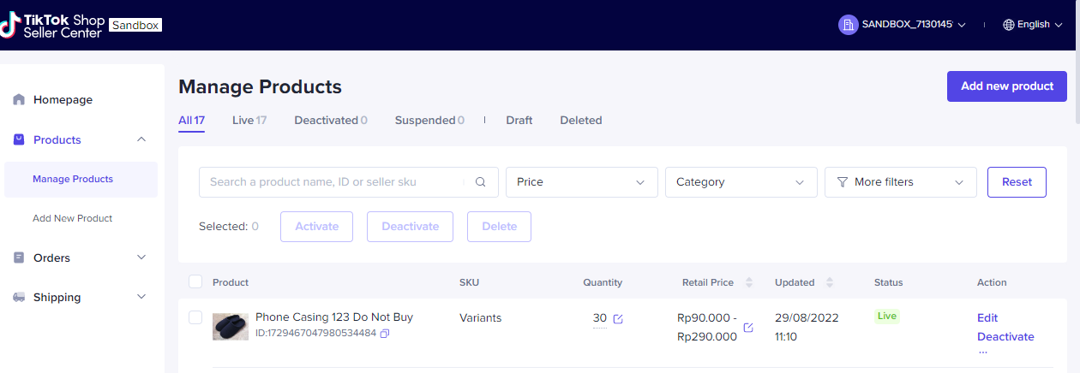This screenshot has height=373, width=1080.
Task: Select the Phone Casing 123 checkbox
Action: [x=195, y=318]
